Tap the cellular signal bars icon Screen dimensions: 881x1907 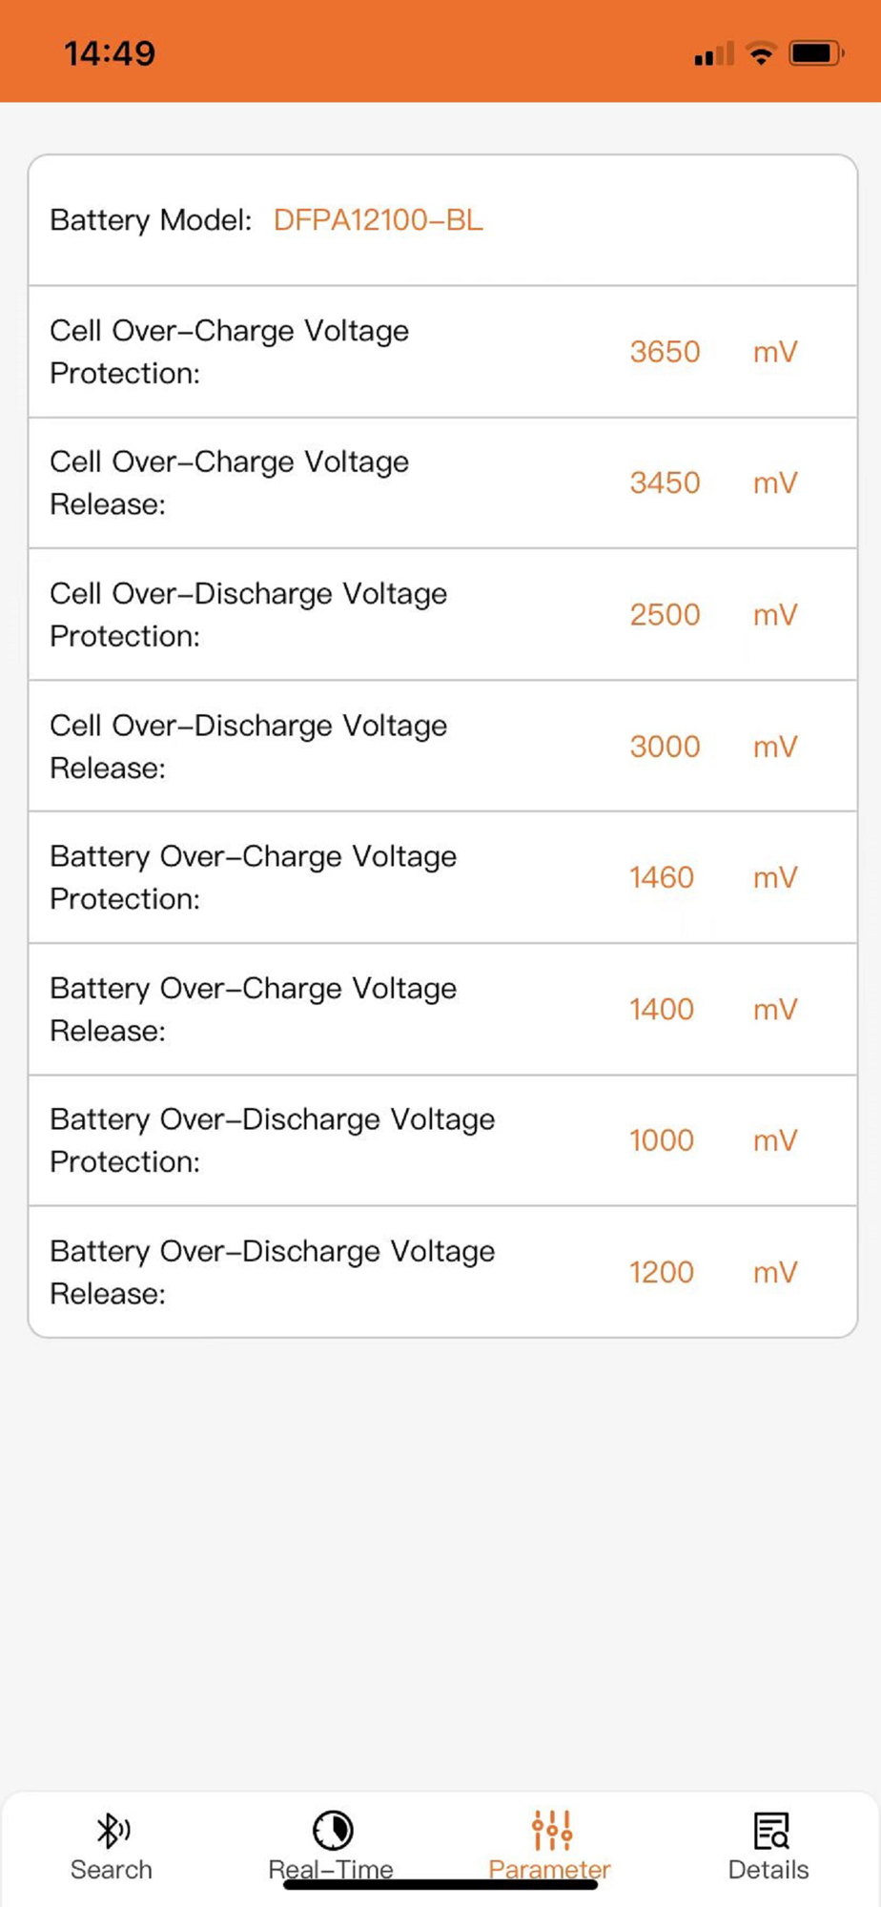coord(714,54)
